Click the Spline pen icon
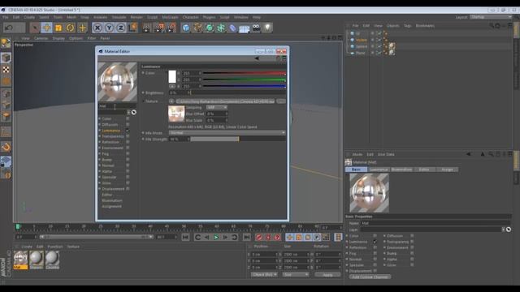520x292 pixels. pos(197,28)
